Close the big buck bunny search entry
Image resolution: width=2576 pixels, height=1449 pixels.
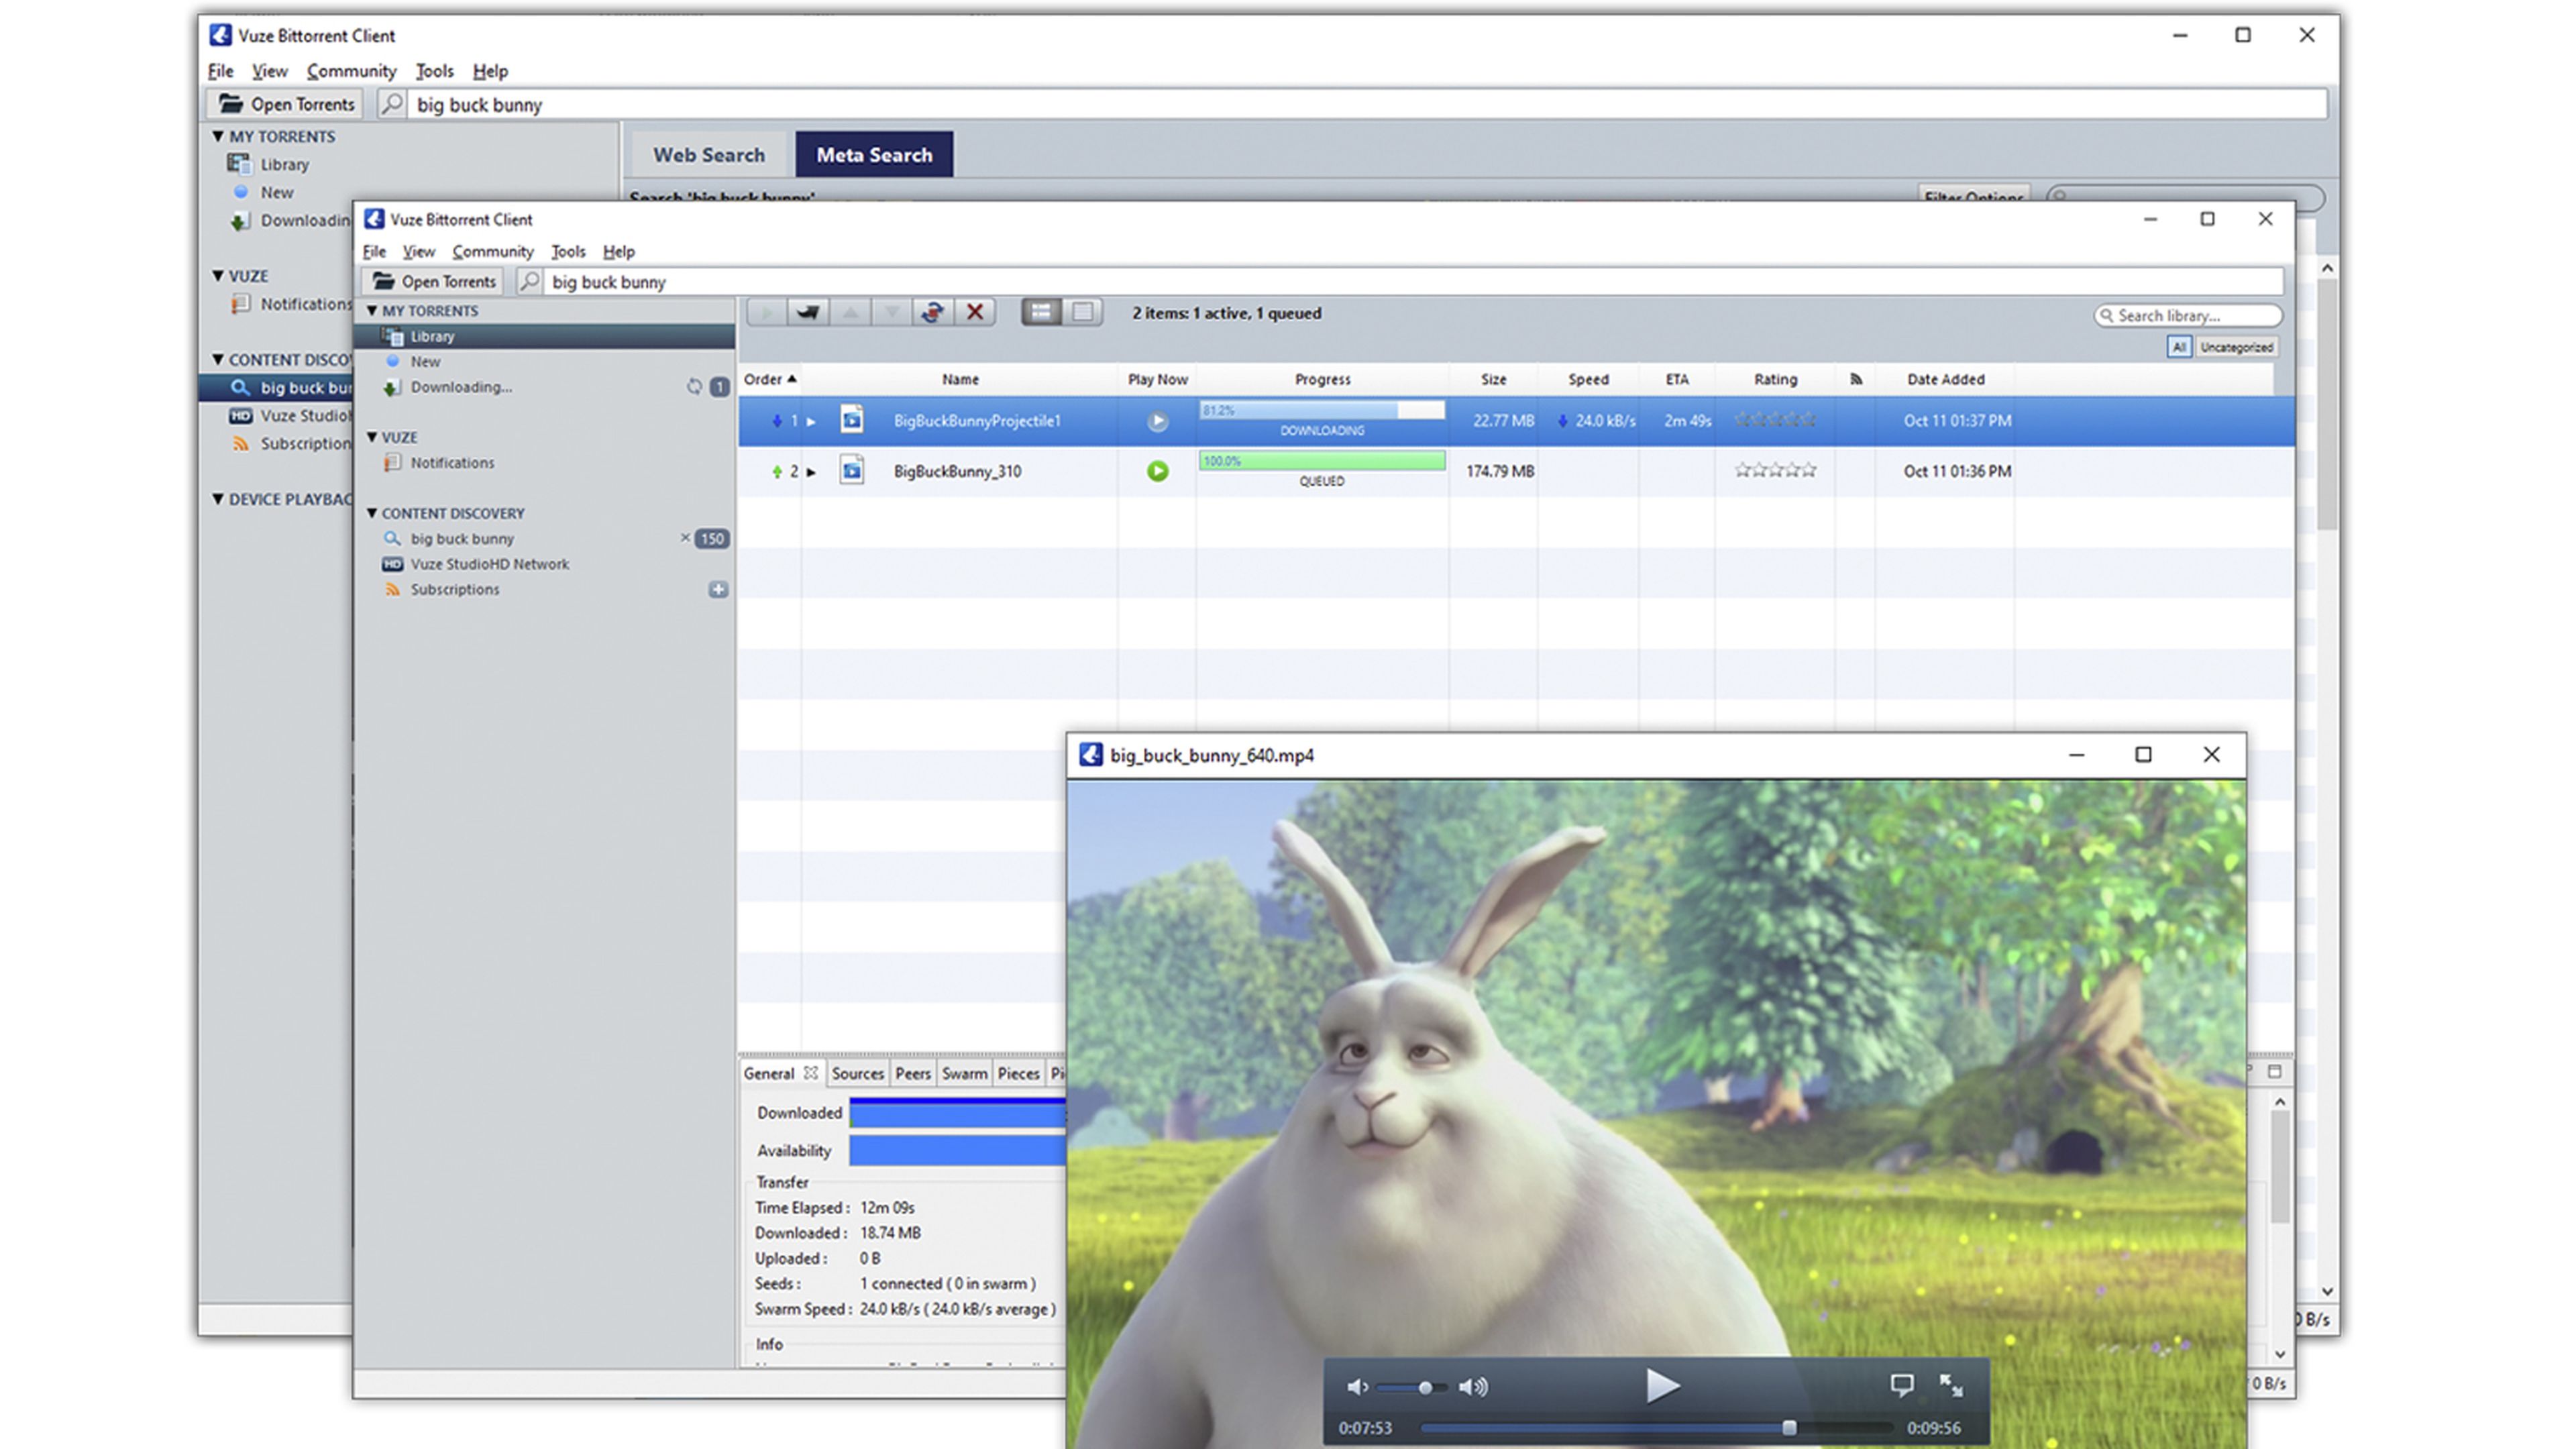click(x=685, y=538)
